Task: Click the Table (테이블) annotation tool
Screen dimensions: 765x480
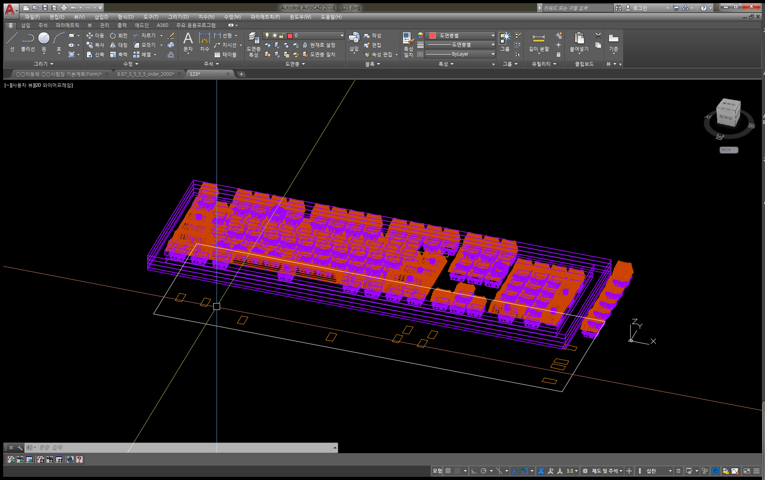Action: (x=226, y=54)
